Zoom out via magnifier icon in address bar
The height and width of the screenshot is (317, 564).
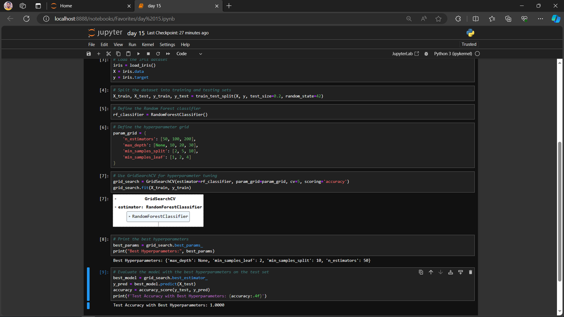(409, 19)
